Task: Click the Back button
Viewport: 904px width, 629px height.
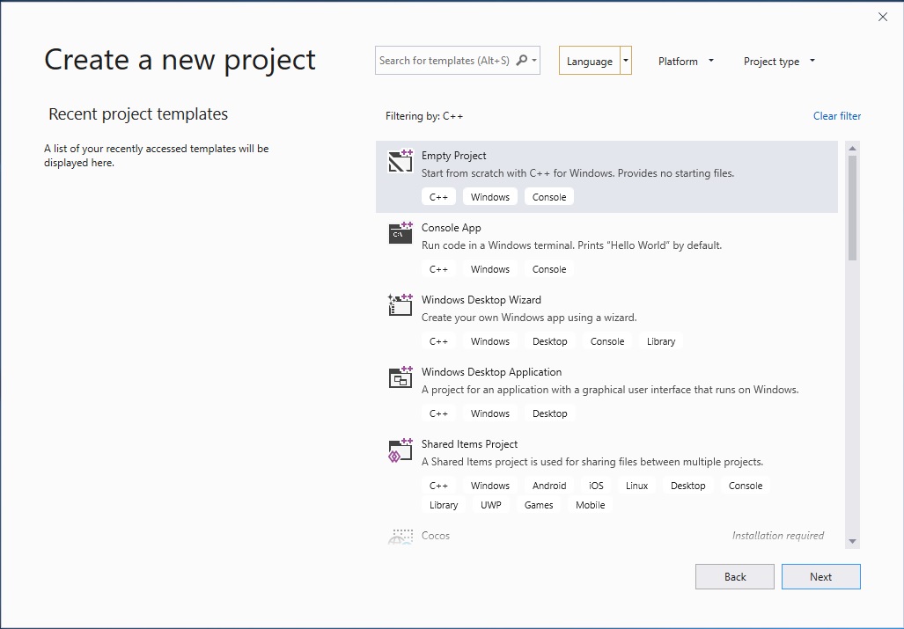Action: tap(734, 576)
